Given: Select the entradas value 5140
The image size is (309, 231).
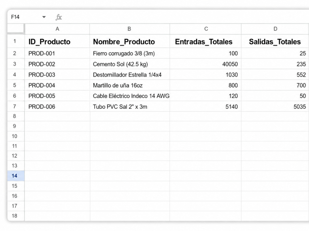Looking at the screenshot, I should point(205,106).
